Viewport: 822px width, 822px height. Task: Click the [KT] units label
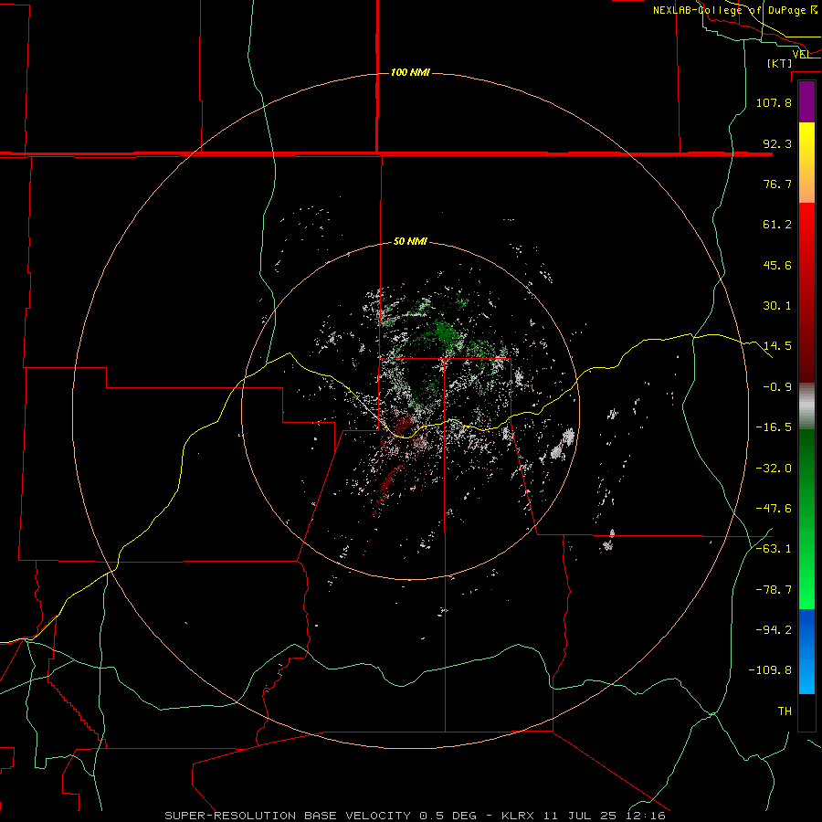click(779, 63)
